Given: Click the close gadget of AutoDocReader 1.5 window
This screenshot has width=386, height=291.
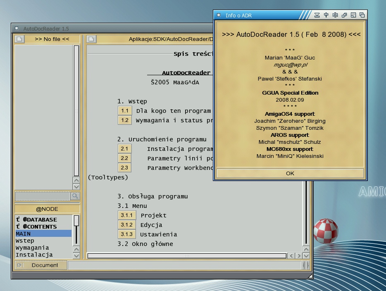Looking at the screenshot, I should pyautogui.click(x=17, y=28).
